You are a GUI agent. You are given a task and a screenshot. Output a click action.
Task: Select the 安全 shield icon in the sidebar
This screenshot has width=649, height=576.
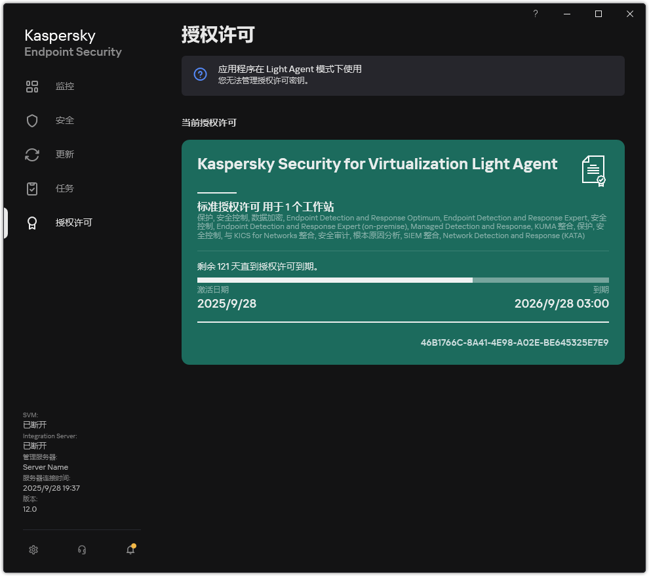31,120
